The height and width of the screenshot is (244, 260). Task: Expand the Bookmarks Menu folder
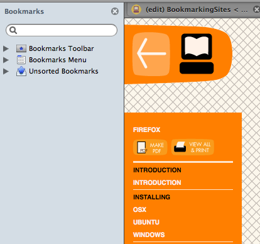(6, 60)
